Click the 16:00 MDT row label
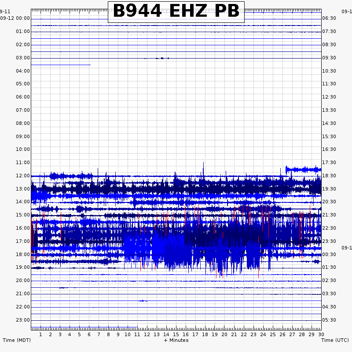 (23, 228)
